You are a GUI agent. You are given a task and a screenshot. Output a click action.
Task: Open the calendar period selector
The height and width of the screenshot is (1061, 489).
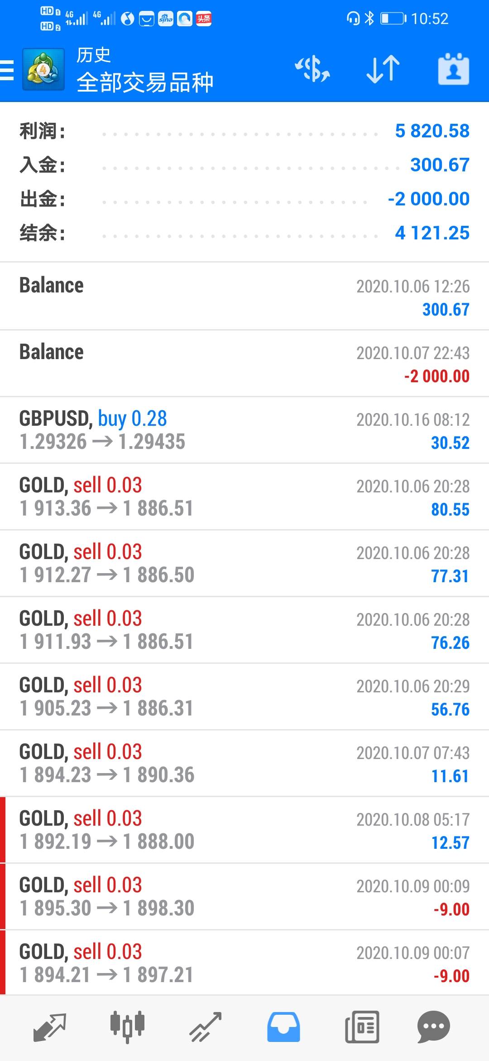coord(453,69)
